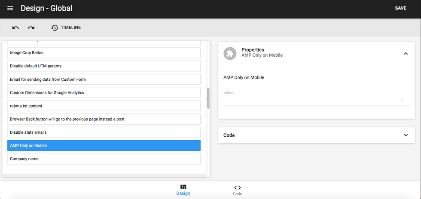The height and width of the screenshot is (199, 421).
Task: Collapse the Properties panel
Action: pos(406,53)
